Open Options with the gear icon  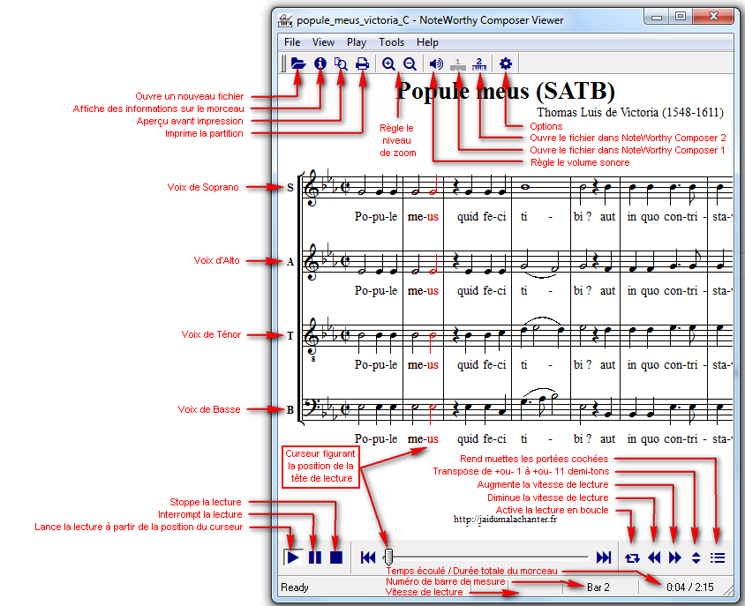click(506, 64)
